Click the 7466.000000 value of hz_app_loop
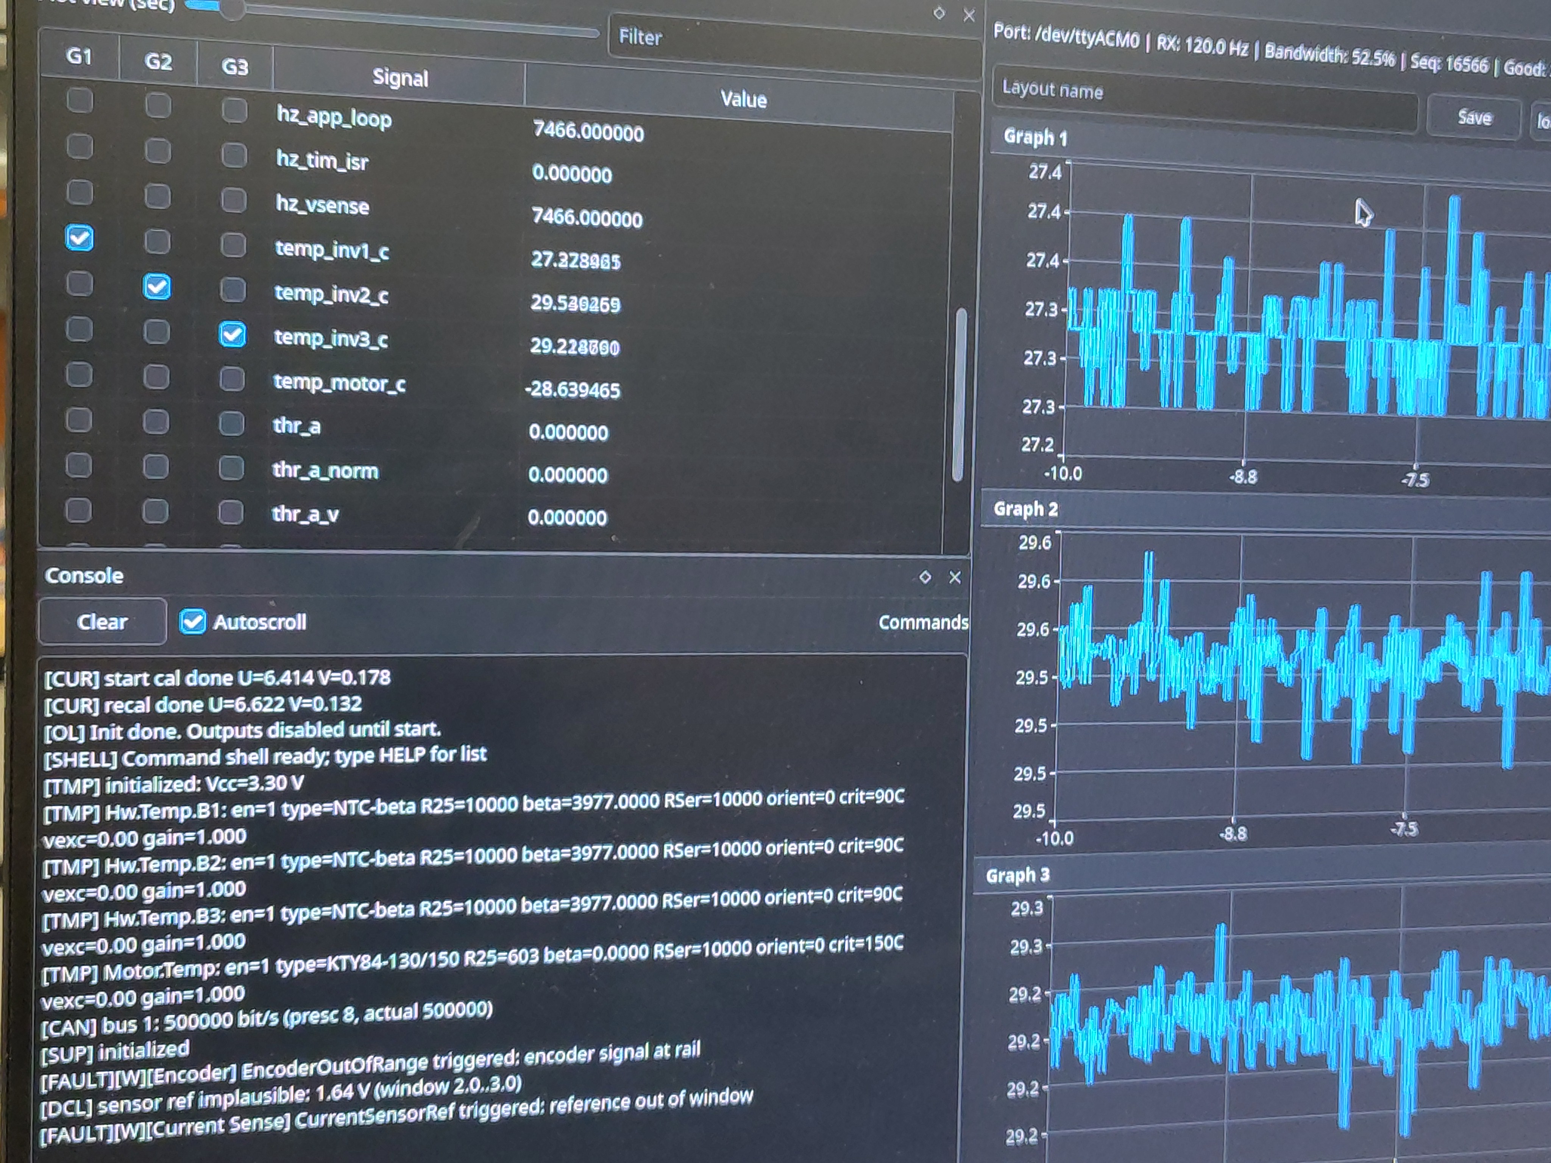The image size is (1551, 1163). coord(588,131)
